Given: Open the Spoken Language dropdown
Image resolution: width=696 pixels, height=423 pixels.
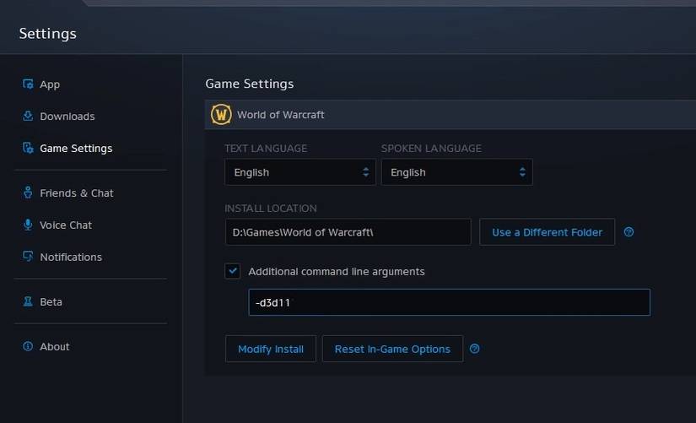Looking at the screenshot, I should (x=456, y=172).
